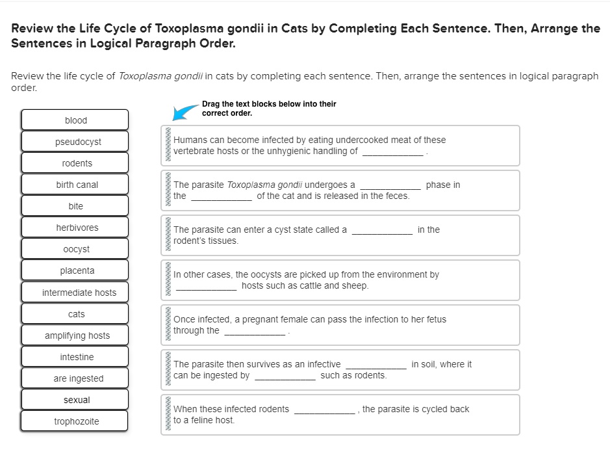Viewport: 610px width, 459px height.
Task: Click the 'oocyst' answer tile
Action: [x=75, y=248]
